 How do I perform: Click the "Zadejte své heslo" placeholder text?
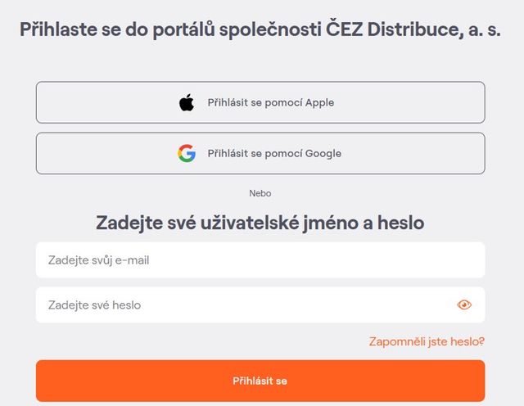tap(95, 305)
